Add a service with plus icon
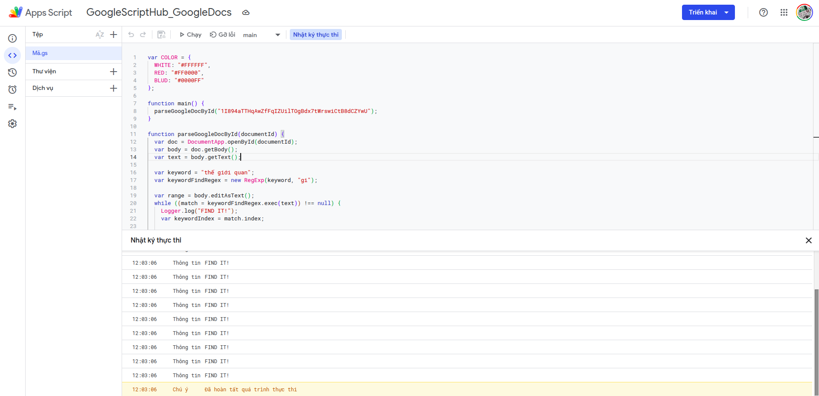Image resolution: width=819 pixels, height=396 pixels. (x=114, y=88)
